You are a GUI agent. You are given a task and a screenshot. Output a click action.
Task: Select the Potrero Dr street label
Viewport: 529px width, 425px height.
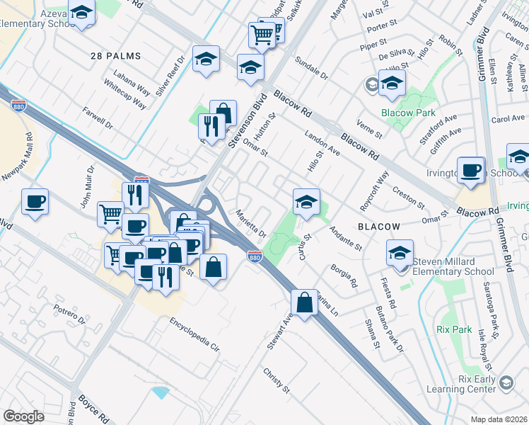click(69, 314)
